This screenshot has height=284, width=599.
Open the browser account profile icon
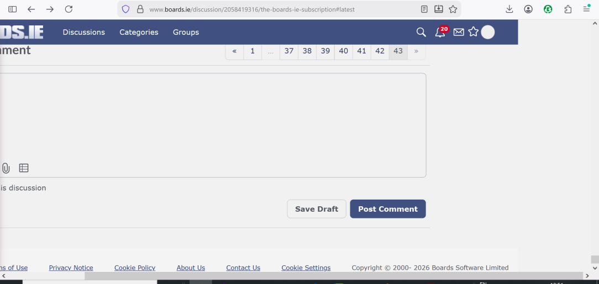coord(528,9)
